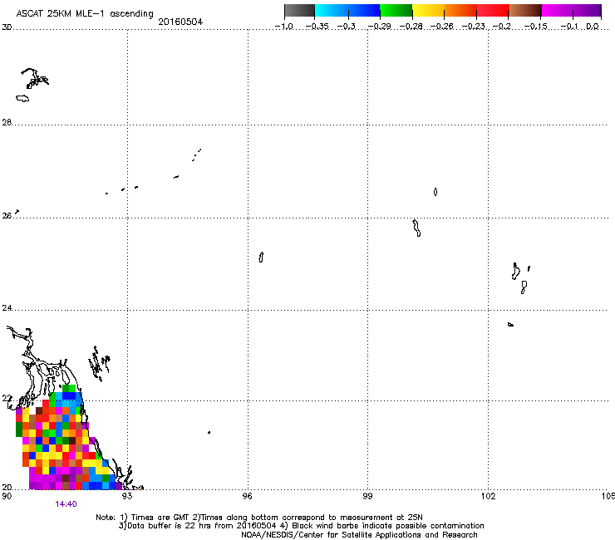This screenshot has width=615, height=540.
Task: Pick the red segment of the color scale
Action: click(x=493, y=11)
